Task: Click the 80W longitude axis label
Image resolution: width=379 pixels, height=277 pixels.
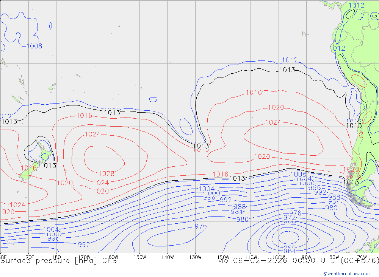Action: tap(334, 257)
